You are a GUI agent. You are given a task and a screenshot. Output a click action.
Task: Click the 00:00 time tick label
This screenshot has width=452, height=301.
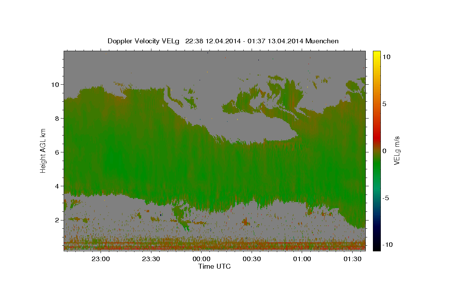(201, 259)
